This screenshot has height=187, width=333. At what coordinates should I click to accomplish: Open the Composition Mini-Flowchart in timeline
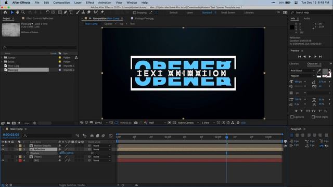78,136
